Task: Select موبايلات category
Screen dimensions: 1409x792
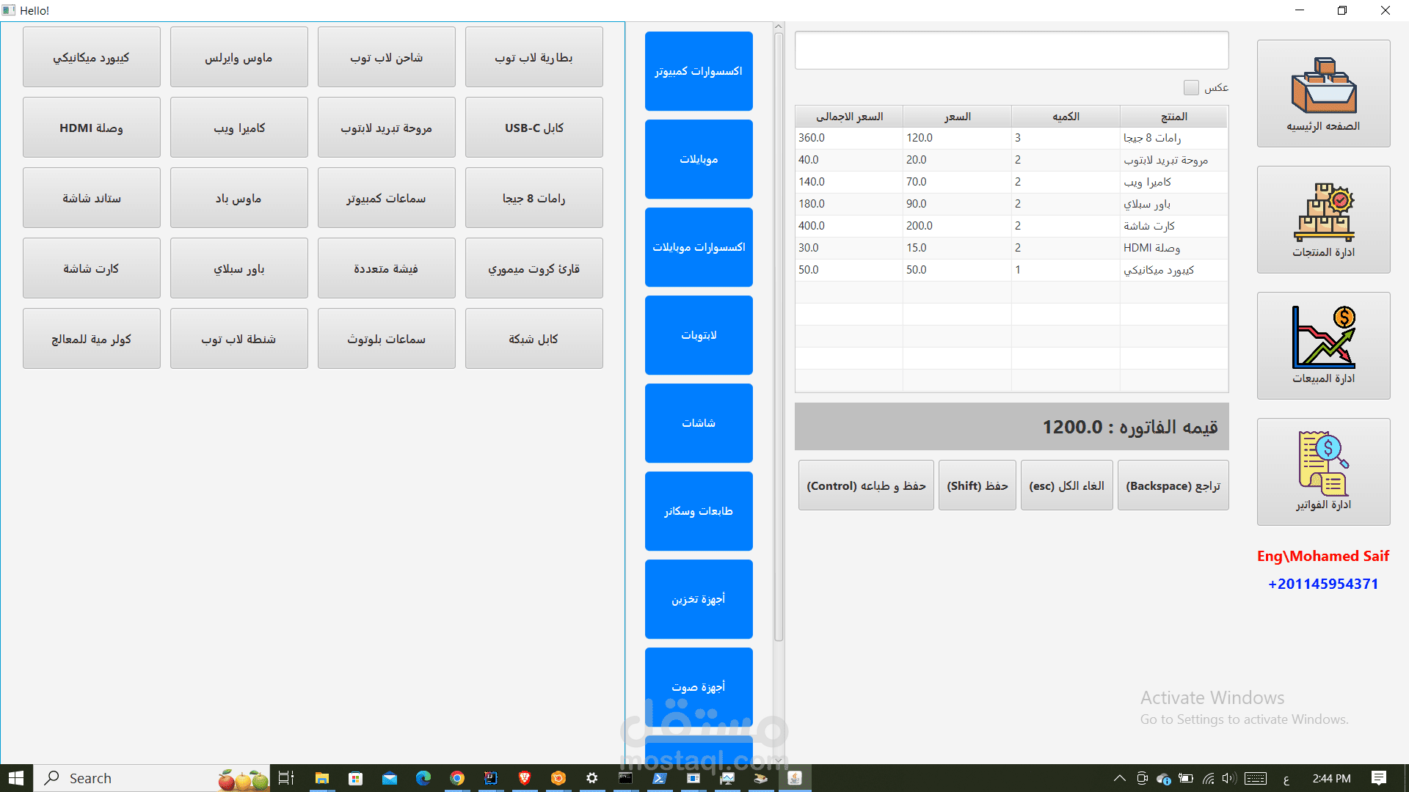Action: [x=699, y=159]
